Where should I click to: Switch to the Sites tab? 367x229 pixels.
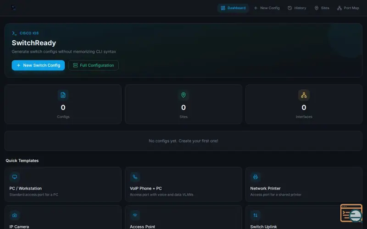coord(322,8)
